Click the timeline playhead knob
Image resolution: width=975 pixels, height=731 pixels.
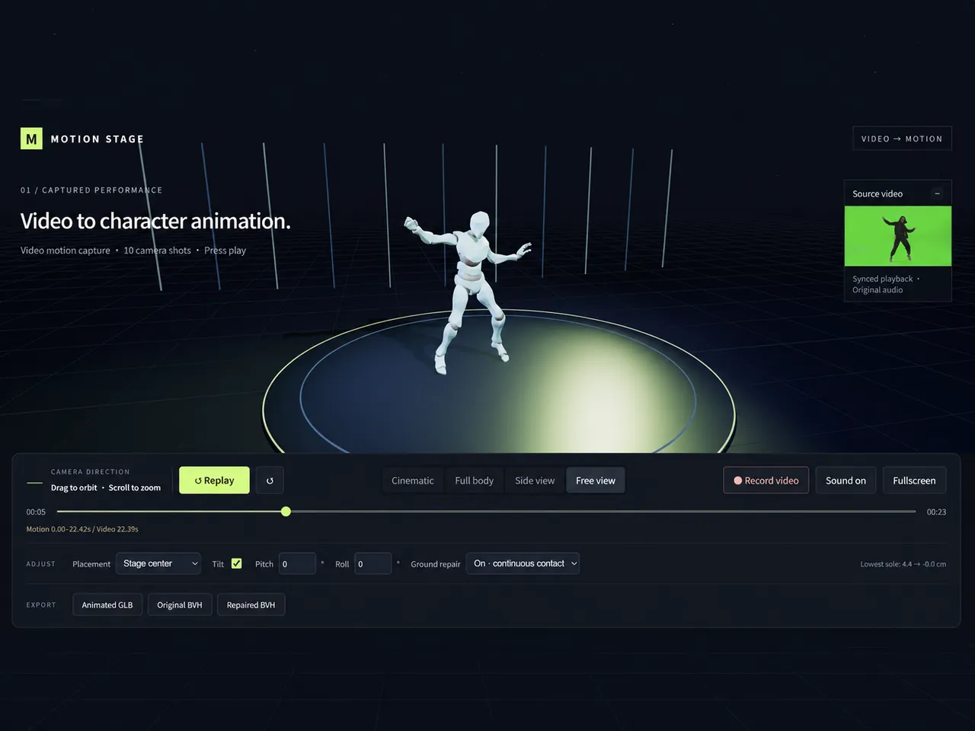(x=286, y=512)
